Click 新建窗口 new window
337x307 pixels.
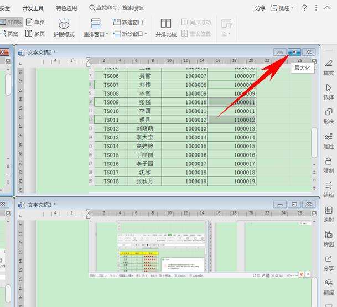pos(128,22)
